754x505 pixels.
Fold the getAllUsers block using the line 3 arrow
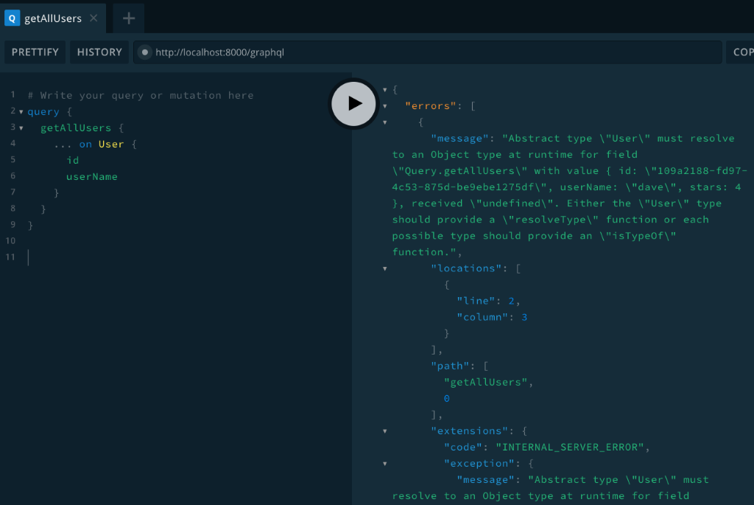[x=21, y=128]
